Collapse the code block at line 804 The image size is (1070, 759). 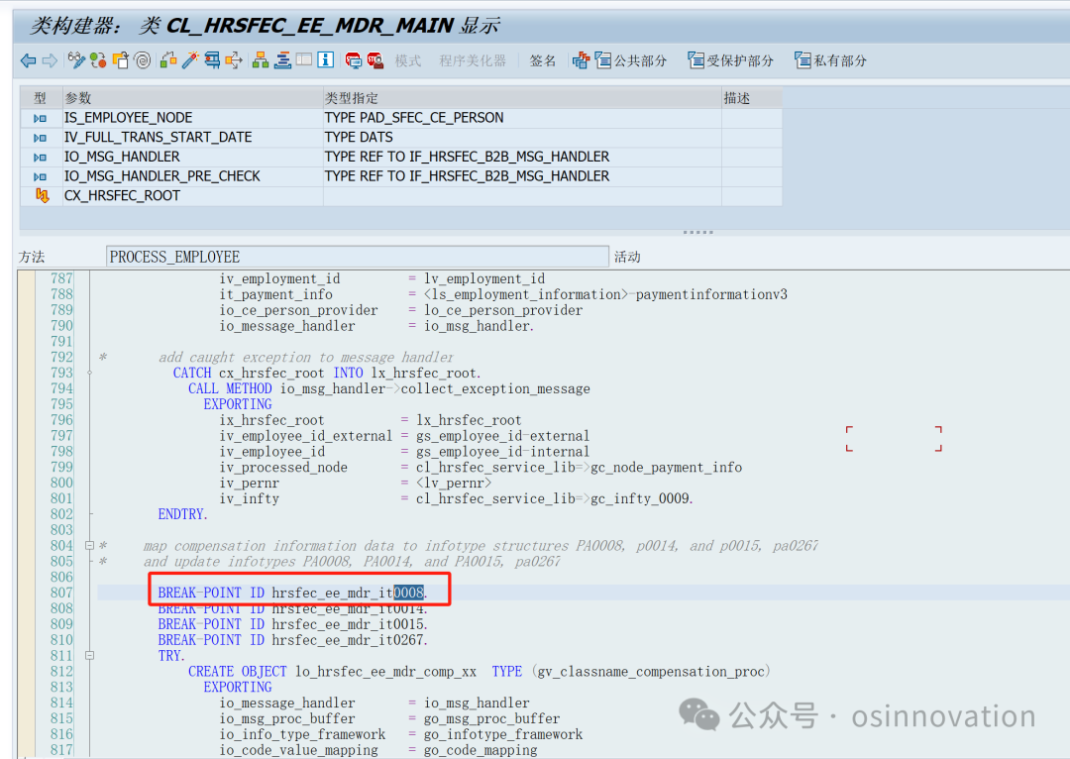coord(89,545)
